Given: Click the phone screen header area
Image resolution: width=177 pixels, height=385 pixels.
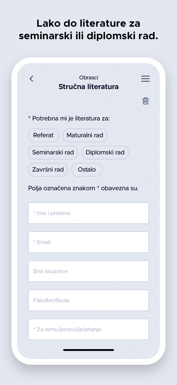Looking at the screenshot, I should coord(88,82).
